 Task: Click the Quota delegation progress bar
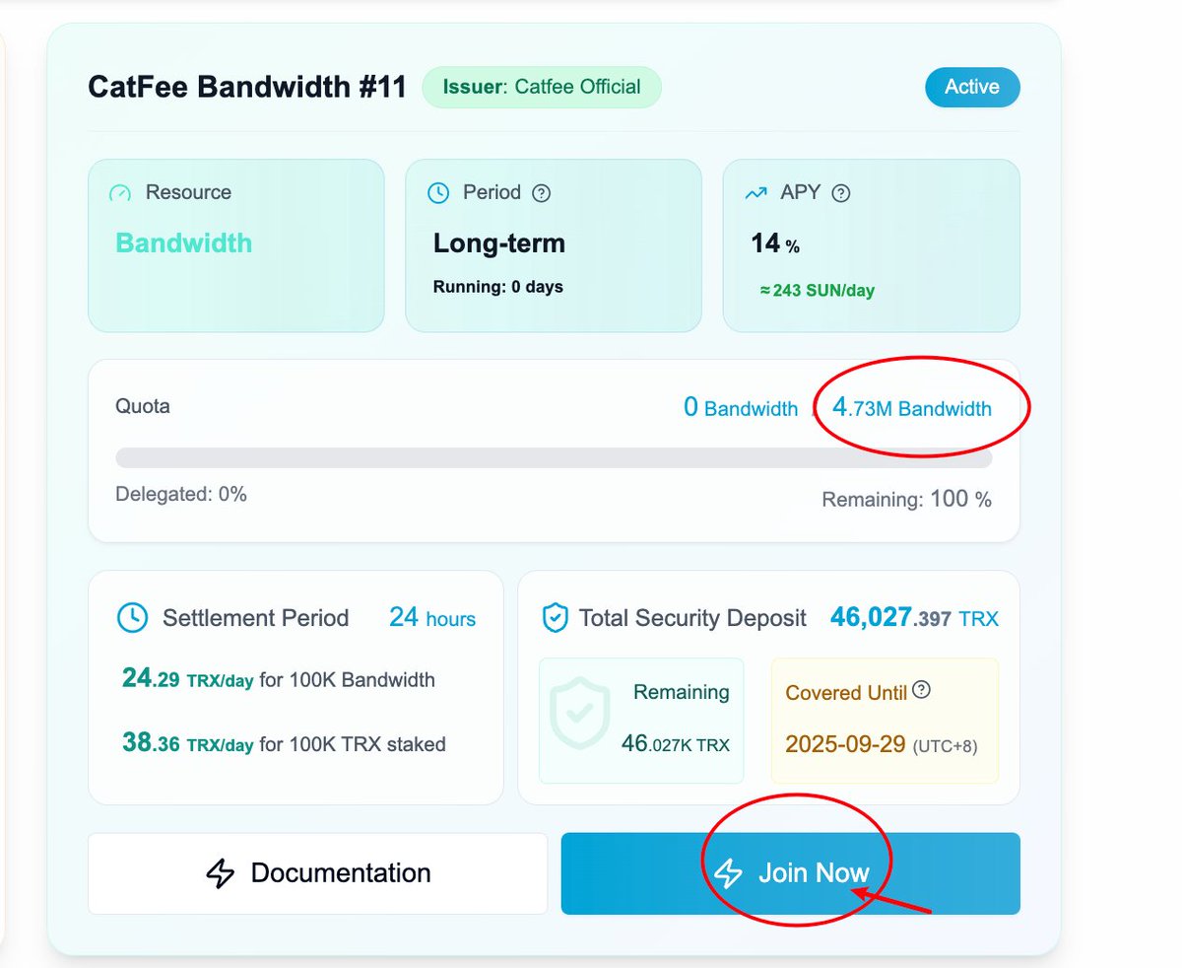(x=554, y=457)
